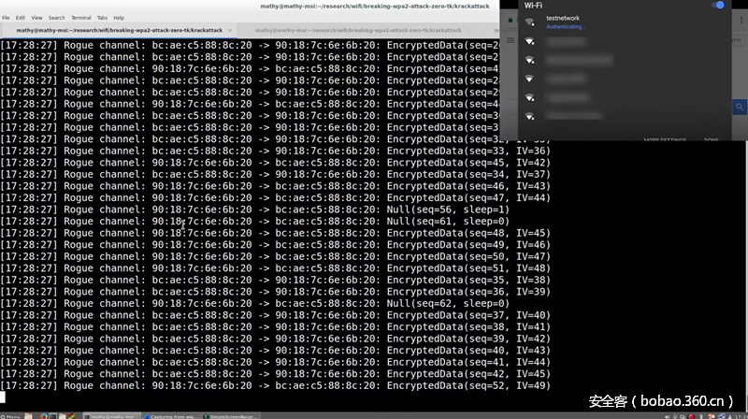Open the View menu
Viewport: 748px width, 419px height.
pyautogui.click(x=36, y=18)
